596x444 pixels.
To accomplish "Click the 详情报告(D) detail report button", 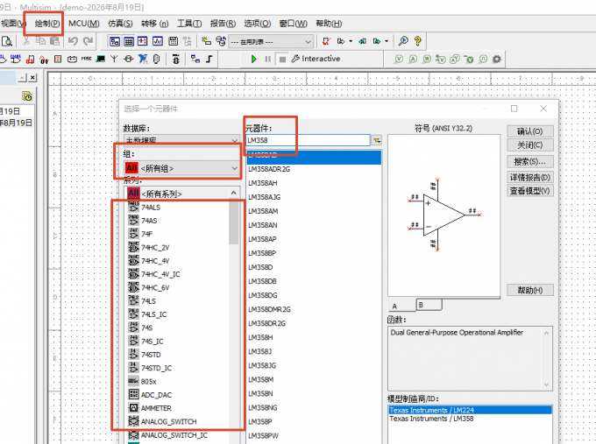I will [x=530, y=178].
